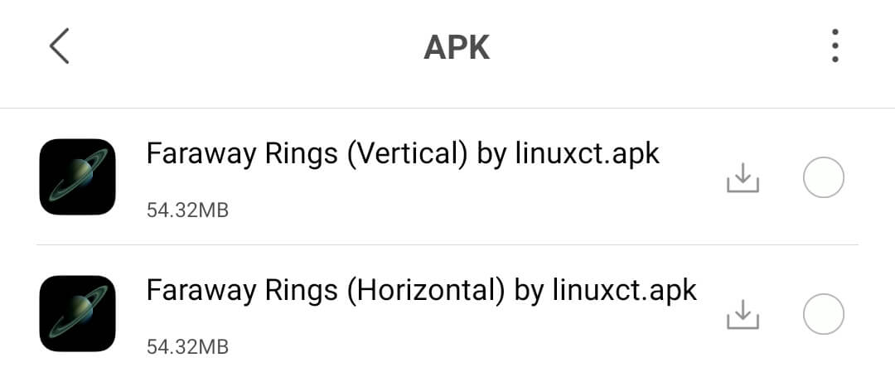Image resolution: width=895 pixels, height=377 pixels.
Task: Download Faraway Rings (Horizontal) APK
Action: point(743,314)
